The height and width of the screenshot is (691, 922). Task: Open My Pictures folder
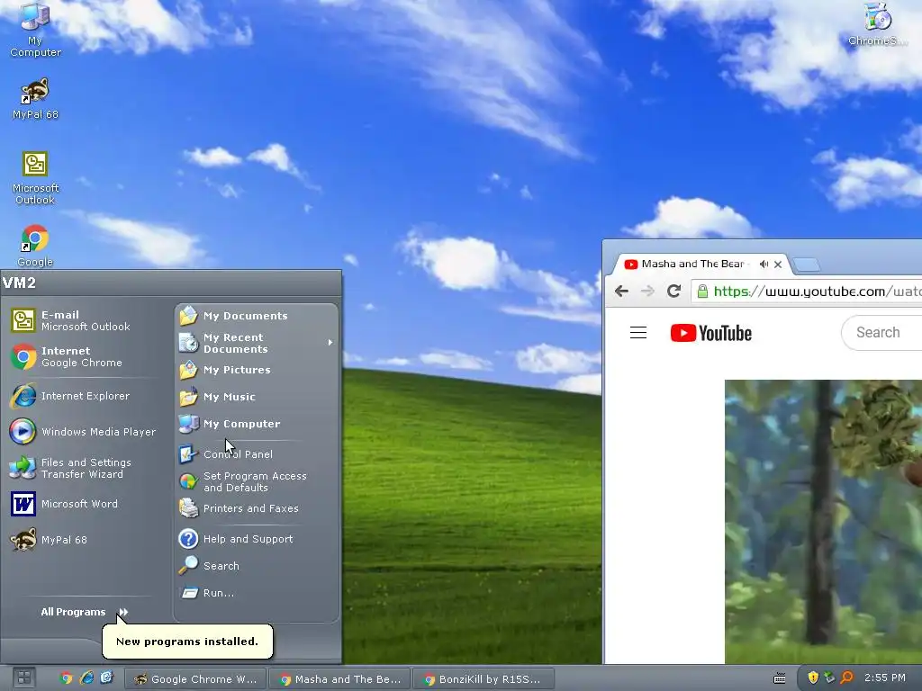tap(256, 370)
